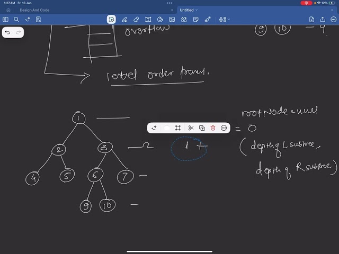The width and height of the screenshot is (339, 254).
Task: Open the share and export menu
Action: (x=323, y=20)
